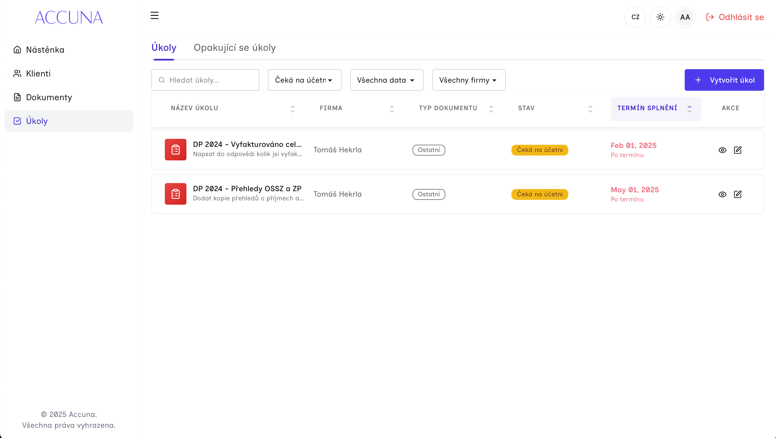This screenshot has height=438, width=776.
Task: Edit the Vyfakturováno task with pencil icon
Action: coord(737,150)
